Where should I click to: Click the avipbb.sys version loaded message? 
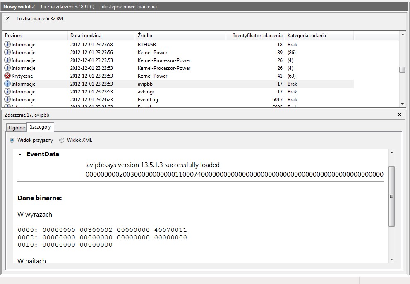153,165
